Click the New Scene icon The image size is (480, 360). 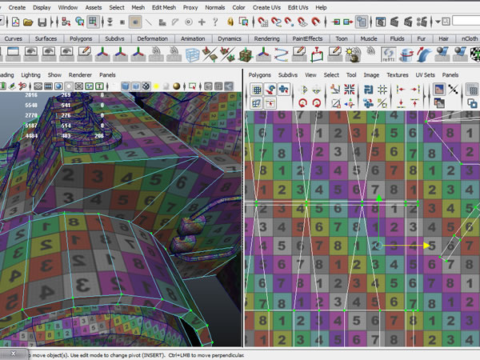pos(16,22)
